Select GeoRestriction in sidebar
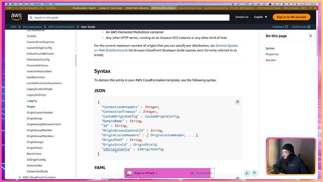This screenshot has height=182, width=323. pos(36,77)
